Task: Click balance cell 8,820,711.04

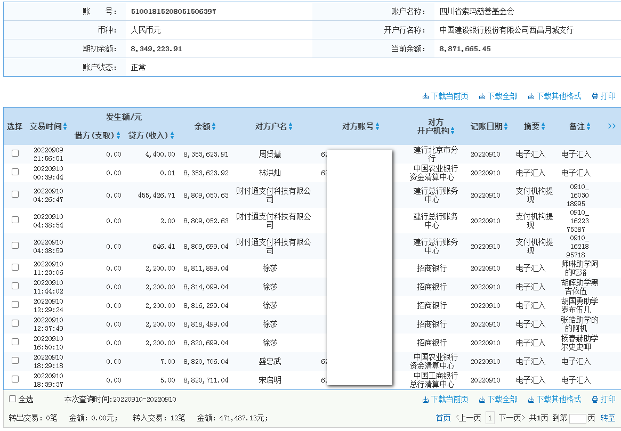Action: (206, 380)
